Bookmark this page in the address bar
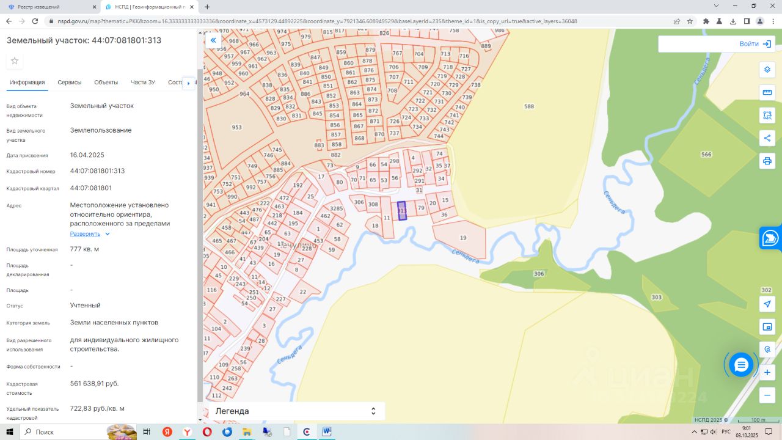The width and height of the screenshot is (782, 440). (690, 21)
